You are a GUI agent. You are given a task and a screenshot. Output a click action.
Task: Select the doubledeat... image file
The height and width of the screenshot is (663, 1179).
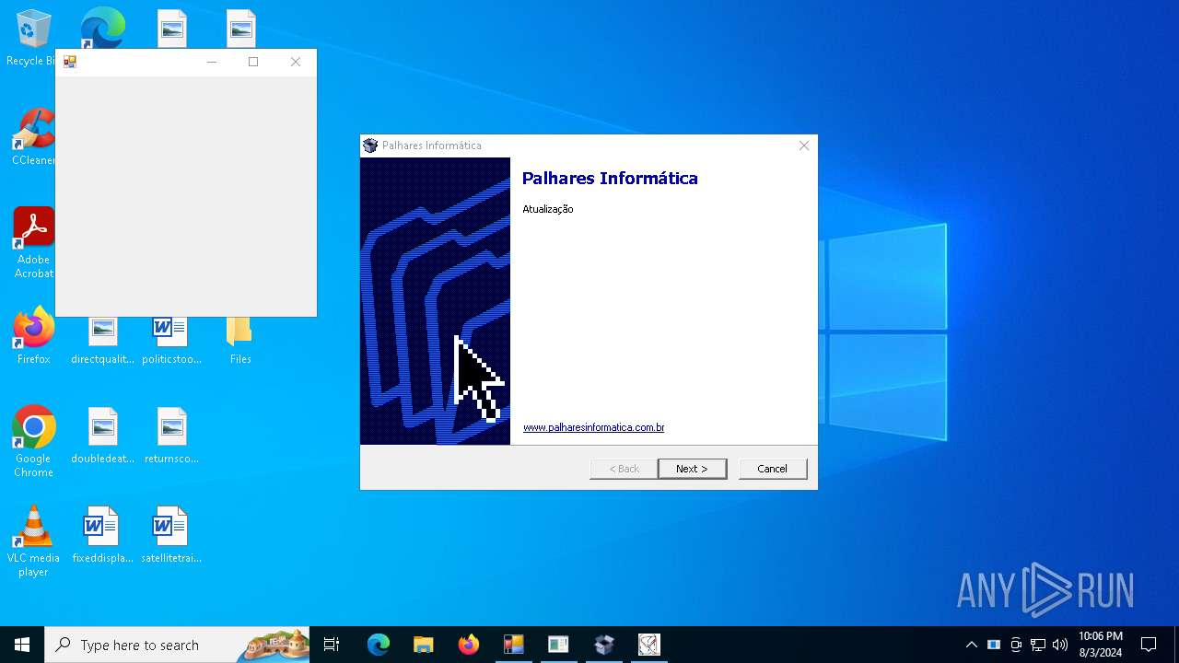pyautogui.click(x=102, y=436)
